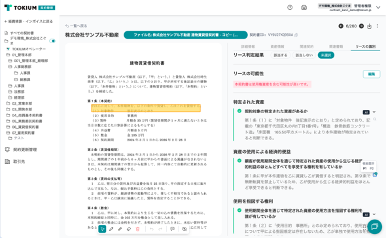Click the bell icon for 契約更新管理
This screenshot has width=386, height=238.
pyautogui.click(x=7, y=150)
